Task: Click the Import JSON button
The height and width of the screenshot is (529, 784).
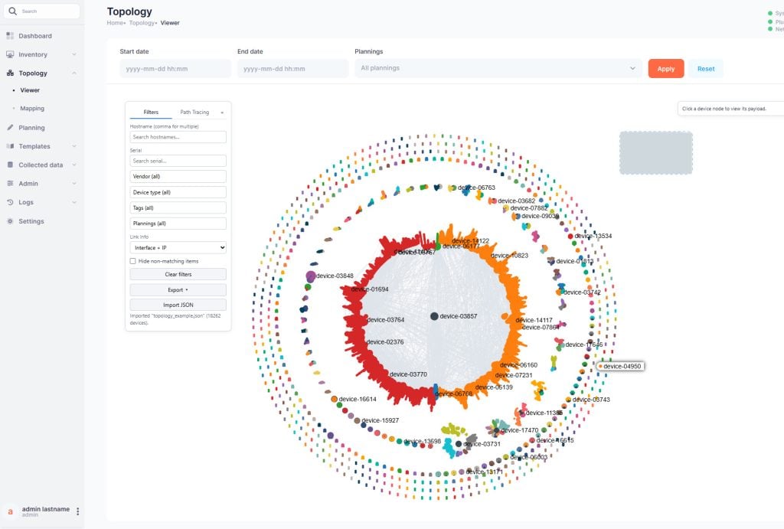Action: 178,305
